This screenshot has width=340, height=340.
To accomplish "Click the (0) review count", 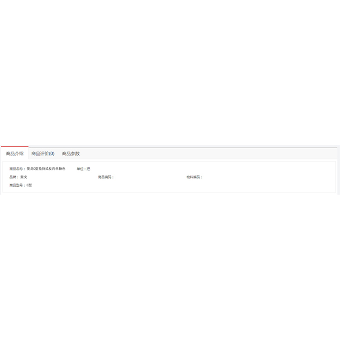I will point(51,153).
